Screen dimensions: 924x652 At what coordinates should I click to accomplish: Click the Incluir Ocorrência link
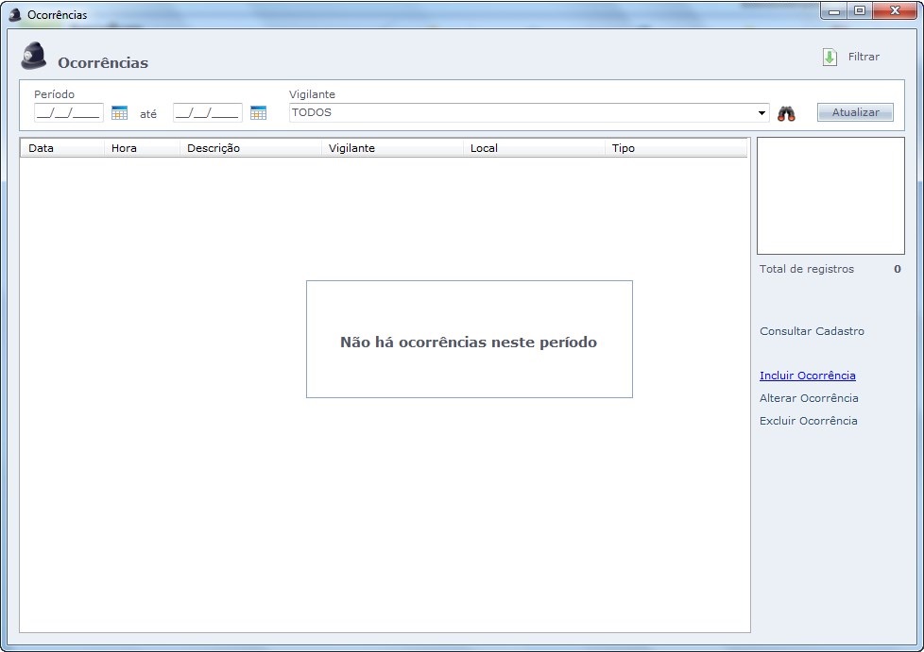tap(807, 376)
